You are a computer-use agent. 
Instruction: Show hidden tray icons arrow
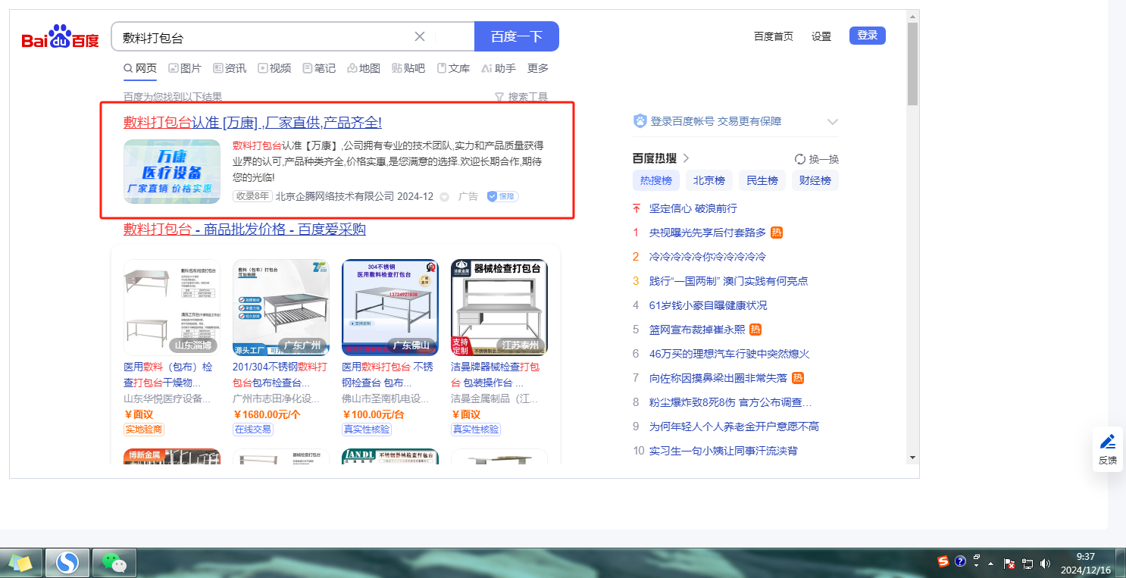coord(991,564)
